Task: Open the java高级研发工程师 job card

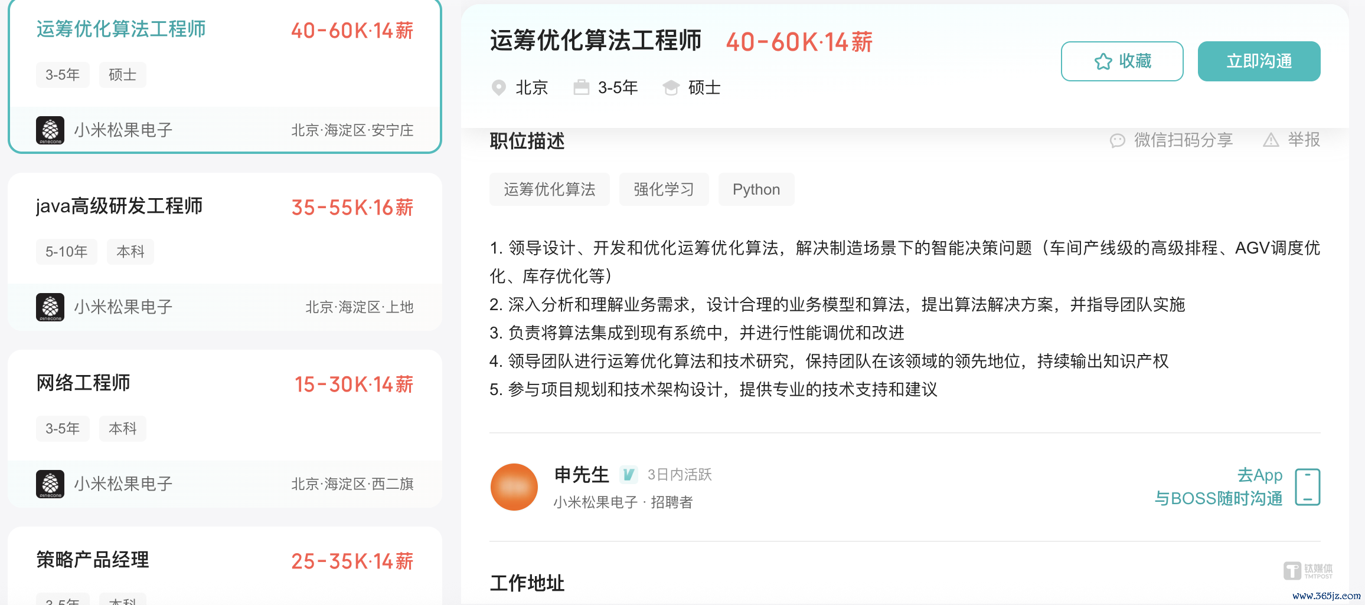Action: 225,252
